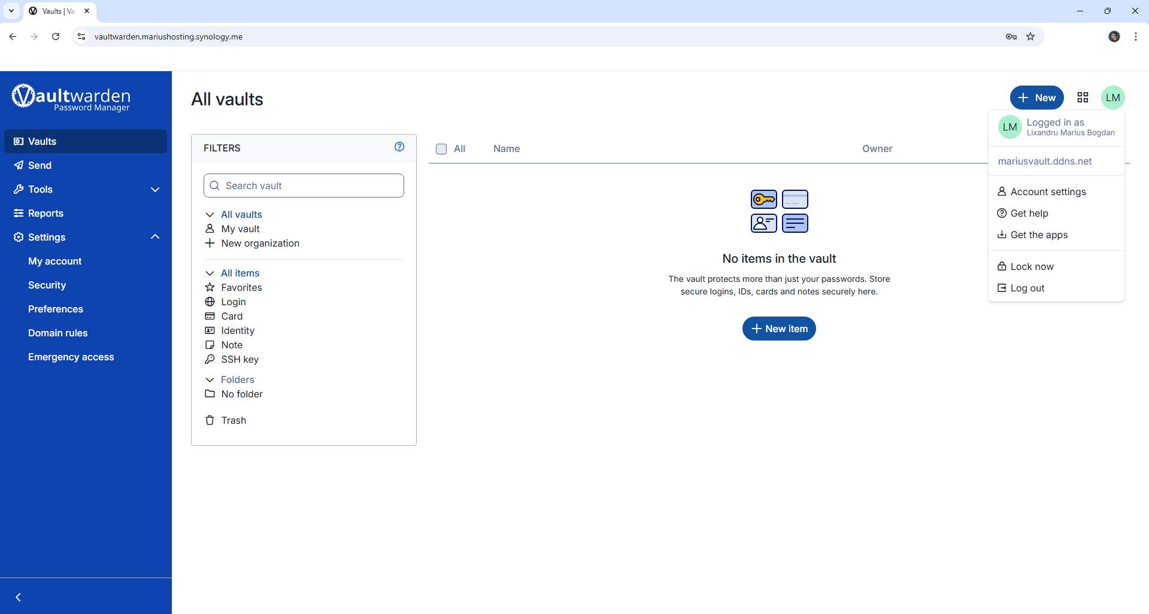Viewport: 1149px width, 614px height.
Task: Open the apps grid icon near the avatar
Action: pos(1083,97)
